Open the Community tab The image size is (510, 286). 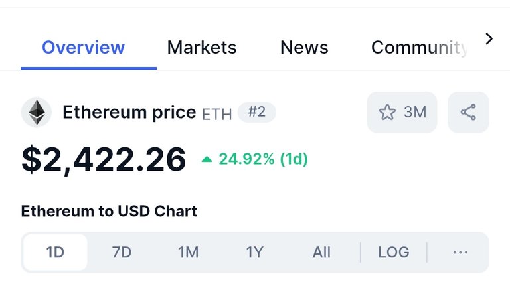click(419, 48)
